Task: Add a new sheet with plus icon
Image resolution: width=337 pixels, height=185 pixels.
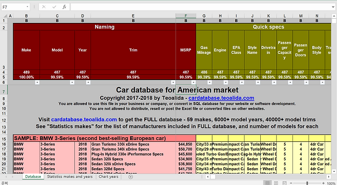Action: [131, 177]
